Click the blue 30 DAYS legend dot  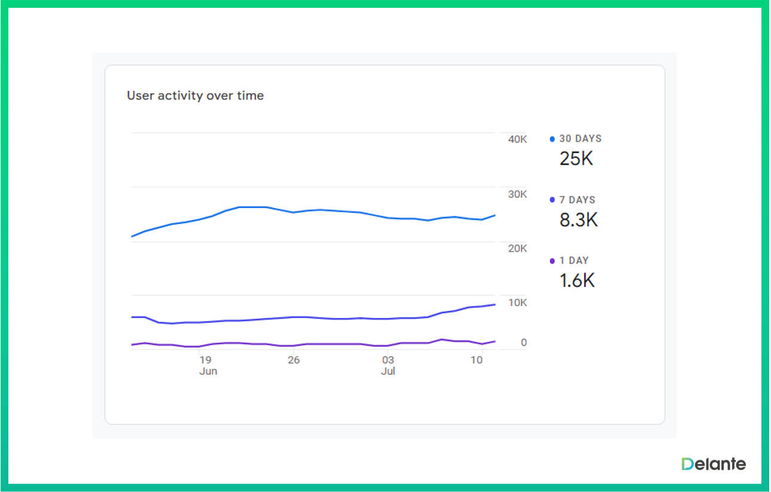tap(552, 139)
